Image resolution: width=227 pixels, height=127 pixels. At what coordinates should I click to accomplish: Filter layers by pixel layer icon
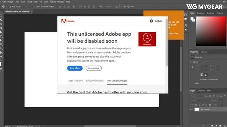[x=206, y=96]
